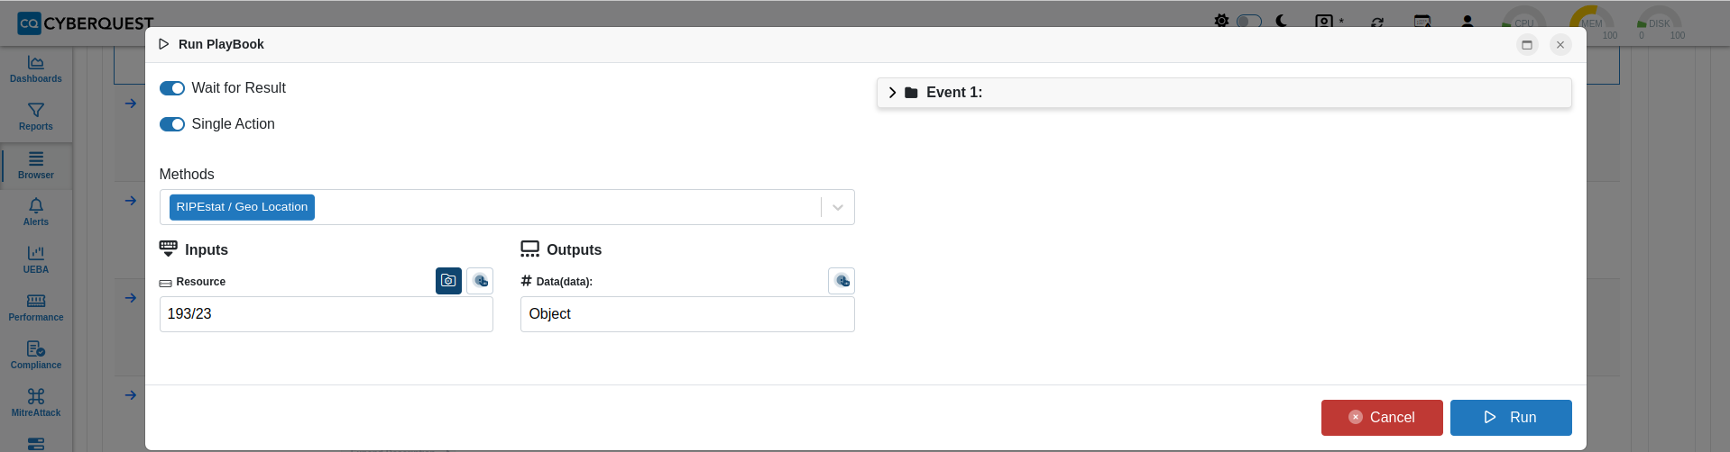Open the MitreAttack sidebar icon

(36, 403)
